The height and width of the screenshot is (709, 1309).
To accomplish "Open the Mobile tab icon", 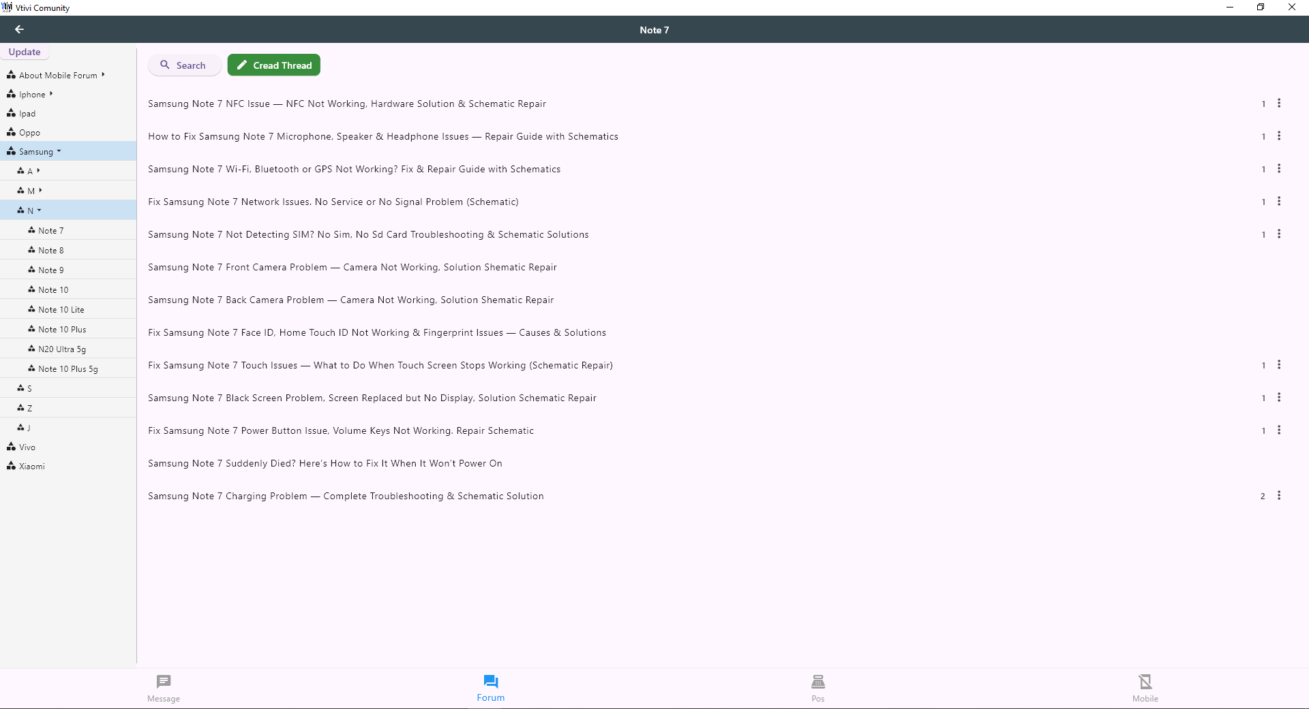I will pyautogui.click(x=1145, y=682).
